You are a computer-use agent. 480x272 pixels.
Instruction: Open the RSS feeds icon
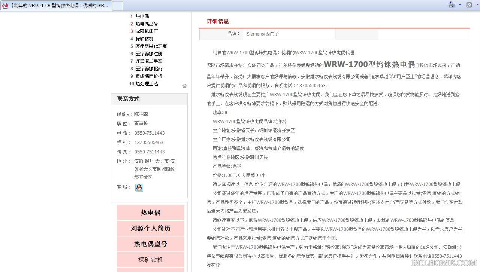(469, 5)
